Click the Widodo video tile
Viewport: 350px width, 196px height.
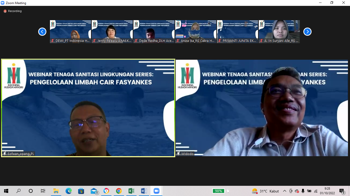click(x=262, y=108)
